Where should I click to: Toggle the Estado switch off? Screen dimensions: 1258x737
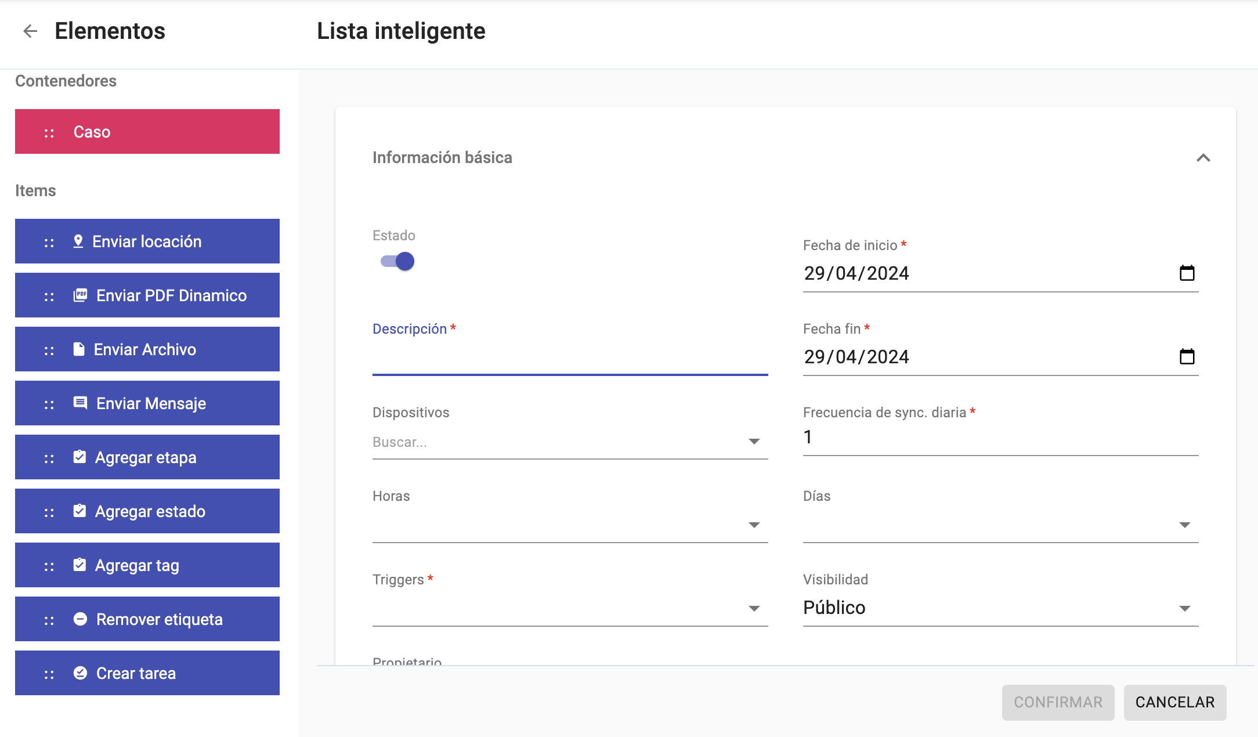pyautogui.click(x=397, y=261)
